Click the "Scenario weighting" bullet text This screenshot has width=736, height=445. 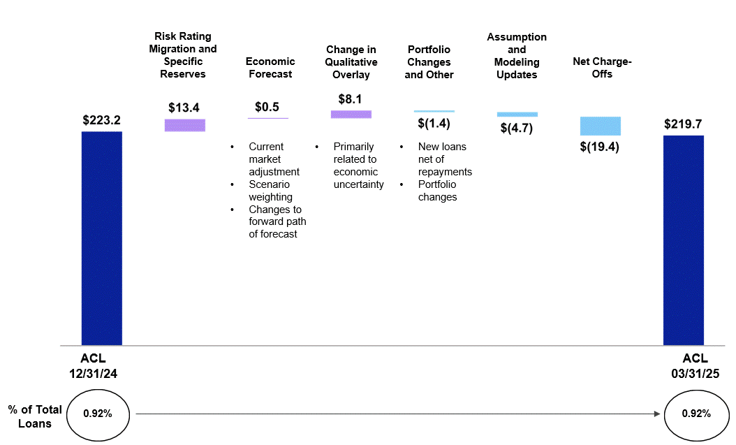[x=270, y=191]
